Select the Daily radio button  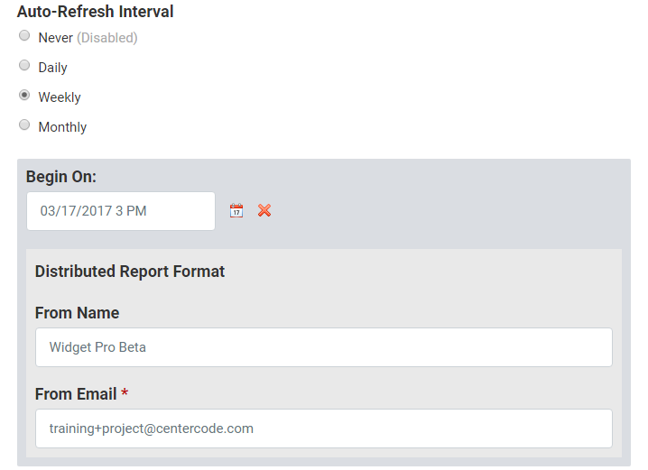[24, 65]
